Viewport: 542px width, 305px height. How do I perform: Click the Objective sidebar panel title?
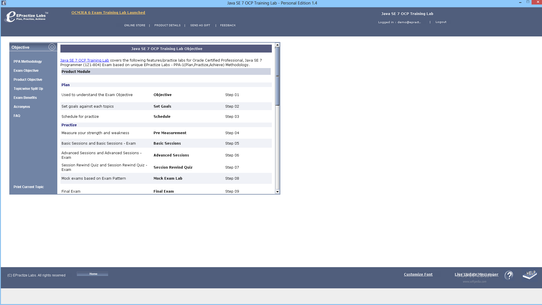pyautogui.click(x=20, y=47)
